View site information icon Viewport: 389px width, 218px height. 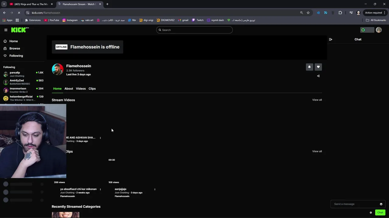point(28,13)
